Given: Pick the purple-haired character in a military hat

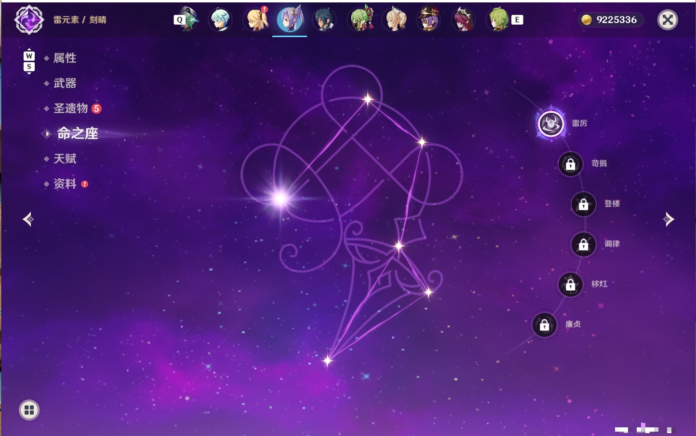Looking at the screenshot, I should pyautogui.click(x=428, y=19).
